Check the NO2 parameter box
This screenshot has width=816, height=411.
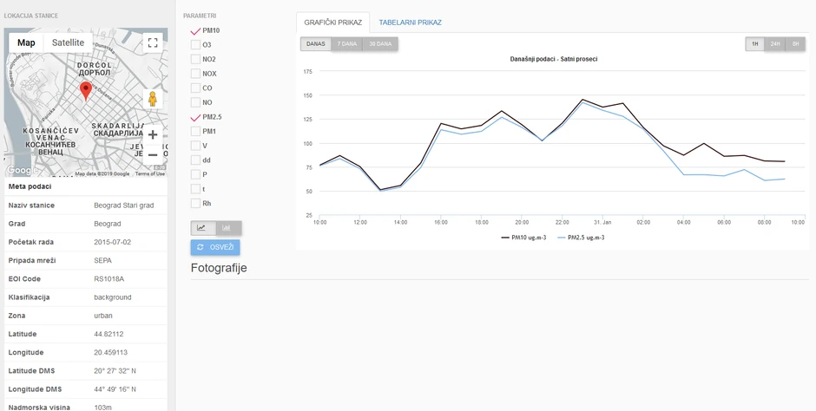coord(195,59)
